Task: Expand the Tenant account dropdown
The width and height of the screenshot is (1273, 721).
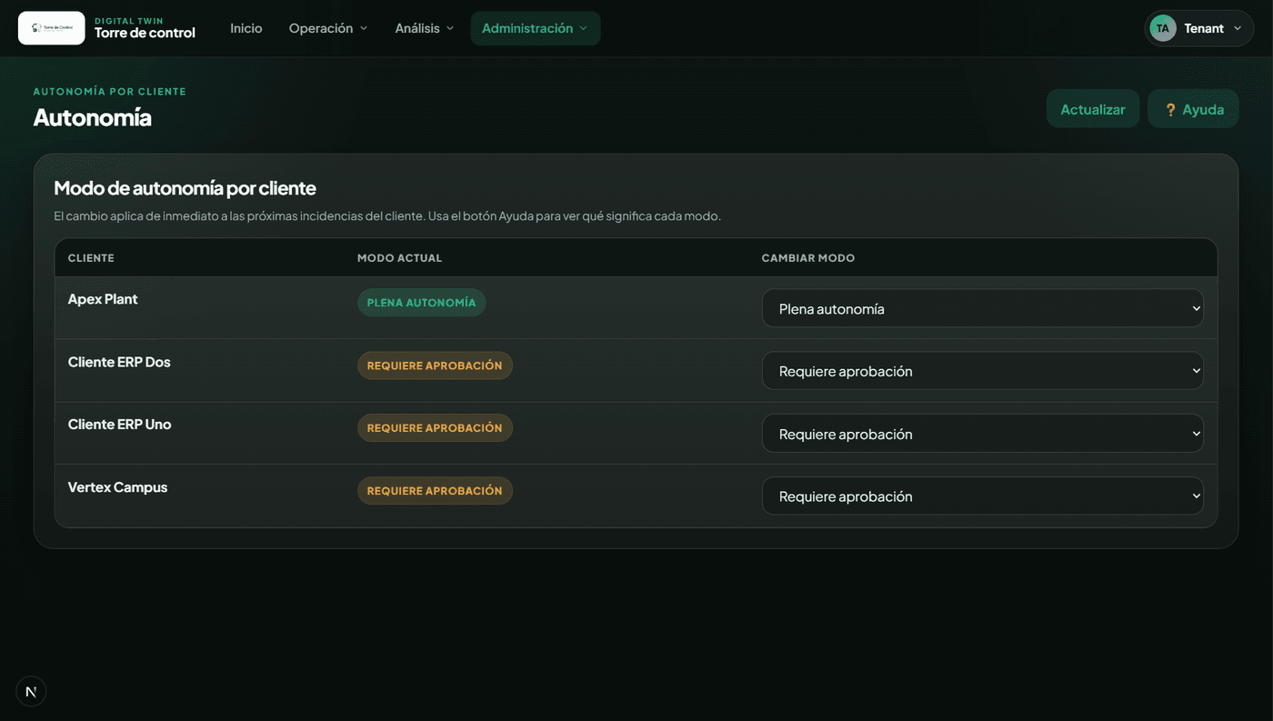Action: tap(1199, 28)
